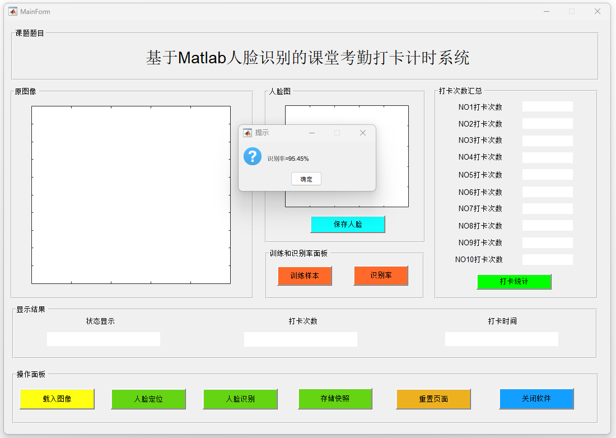
Task: Click the NO5打卡次数 label
Action: click(x=480, y=175)
